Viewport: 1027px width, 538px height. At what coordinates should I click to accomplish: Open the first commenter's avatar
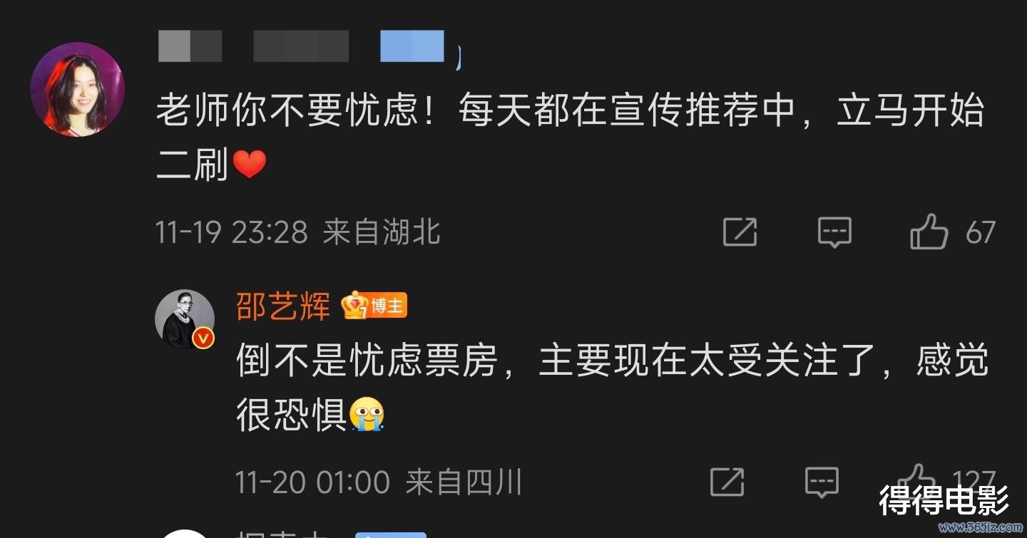[x=77, y=89]
